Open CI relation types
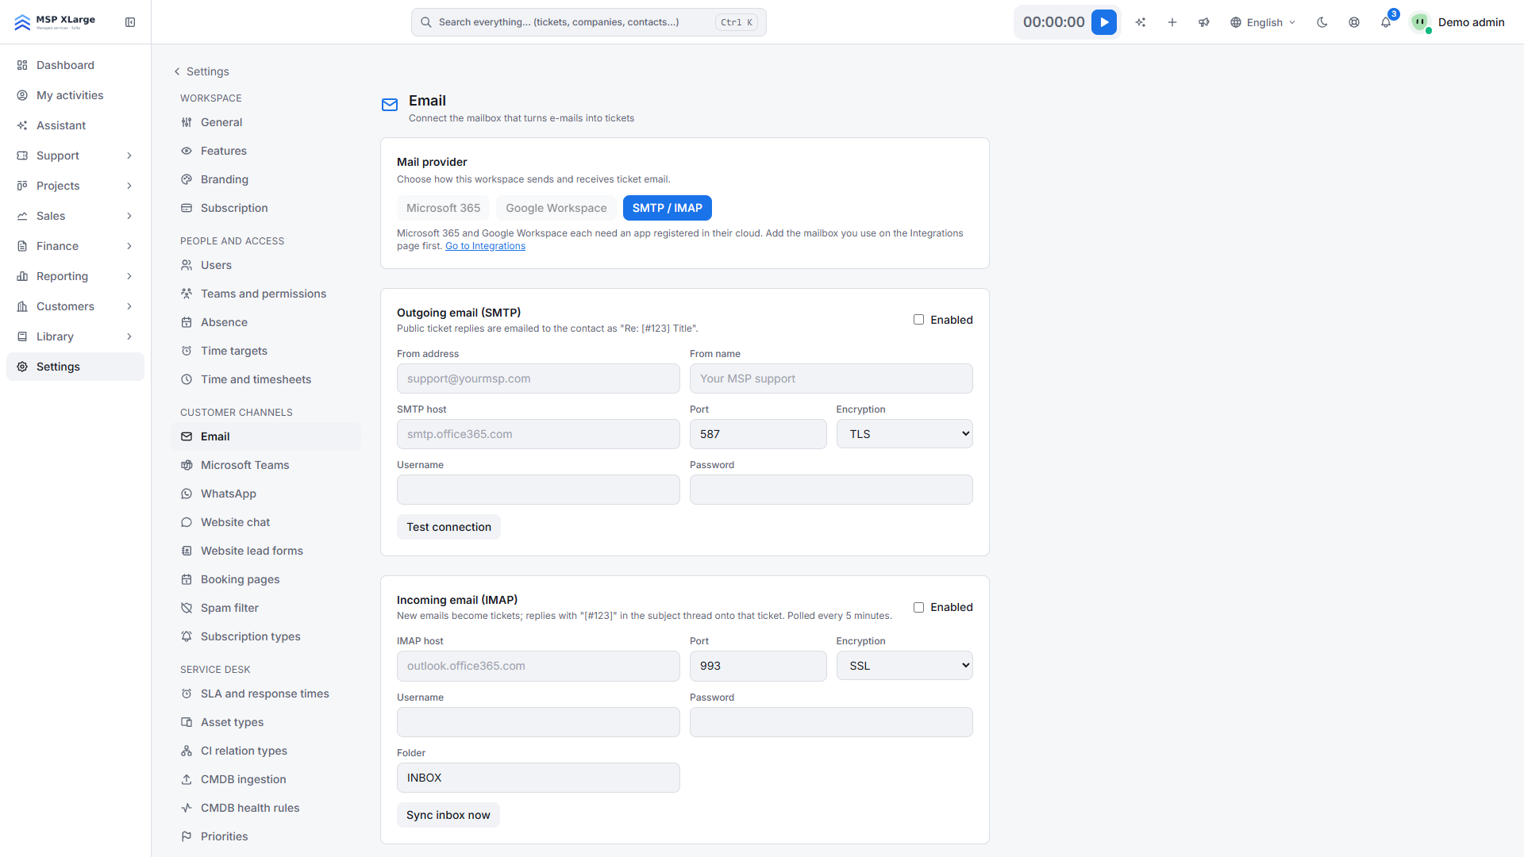Viewport: 1524px width, 857px height. coord(265,751)
